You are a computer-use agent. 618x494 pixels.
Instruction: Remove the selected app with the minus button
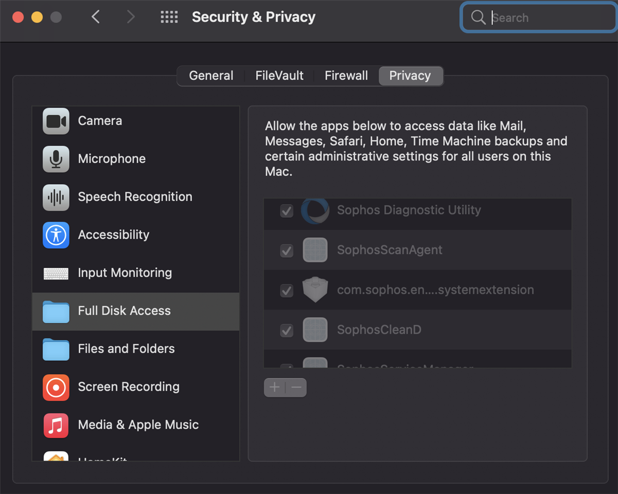pyautogui.click(x=296, y=387)
